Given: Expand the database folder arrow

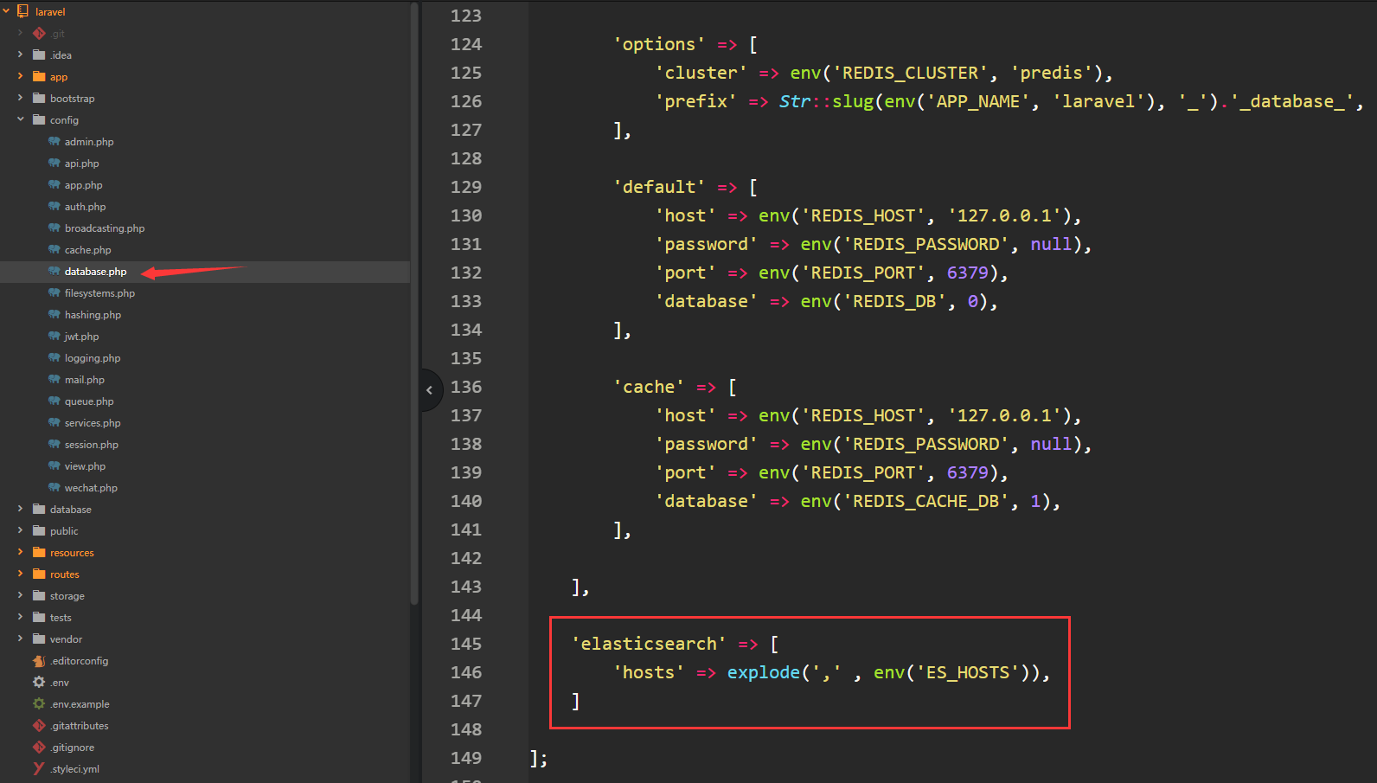Looking at the screenshot, I should click(x=20, y=509).
